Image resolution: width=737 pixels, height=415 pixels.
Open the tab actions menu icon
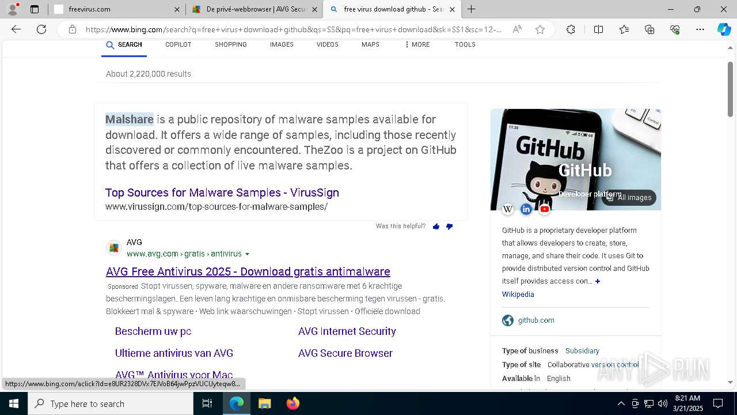pyautogui.click(x=35, y=9)
